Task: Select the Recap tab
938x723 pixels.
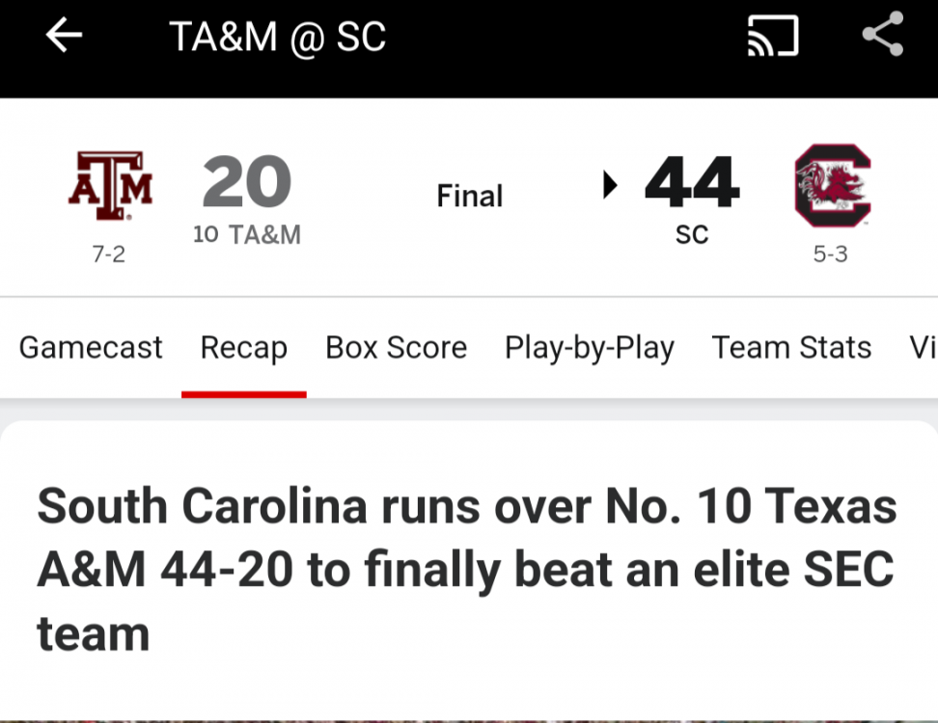Action: 244,348
